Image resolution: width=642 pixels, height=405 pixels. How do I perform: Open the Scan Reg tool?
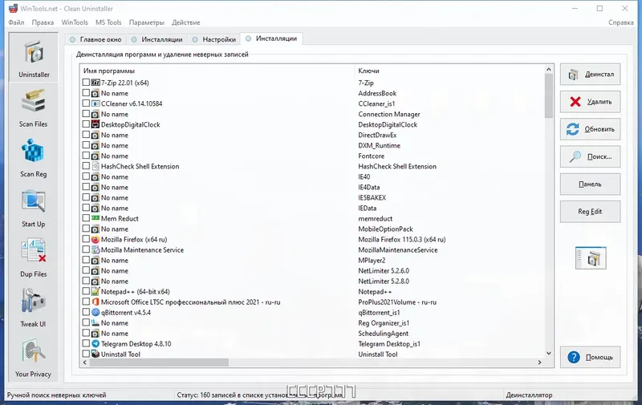pyautogui.click(x=34, y=158)
